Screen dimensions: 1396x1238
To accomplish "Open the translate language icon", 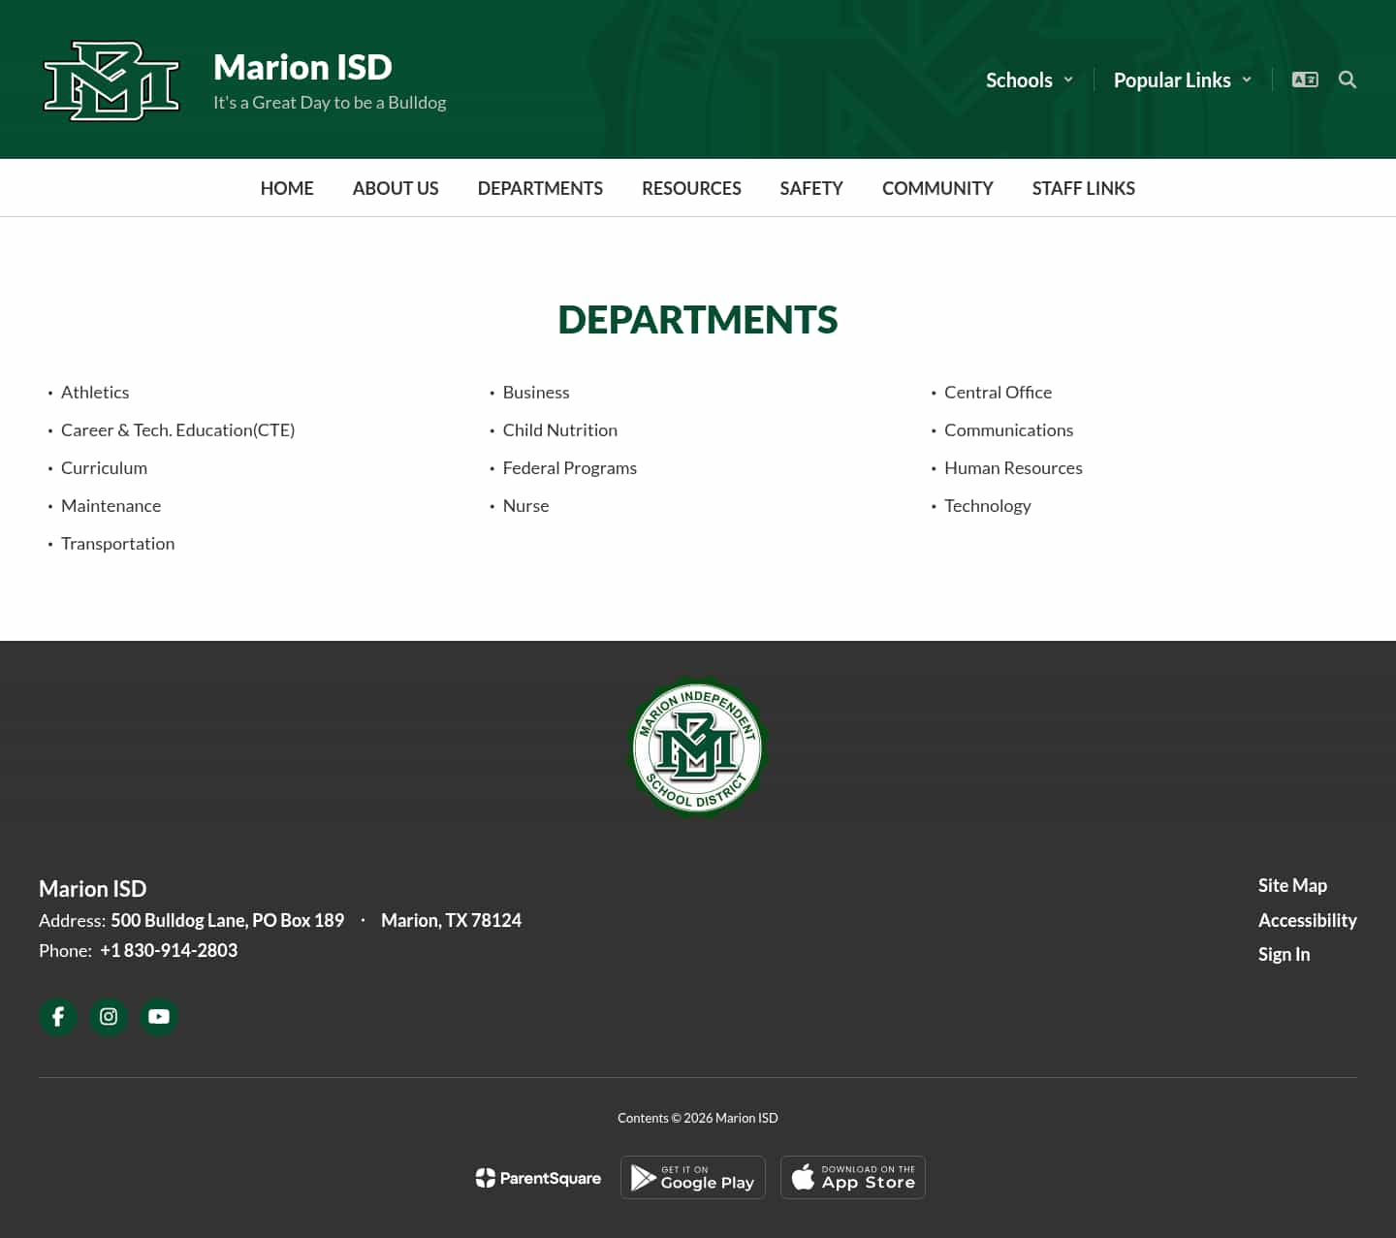I will (1305, 79).
